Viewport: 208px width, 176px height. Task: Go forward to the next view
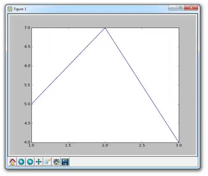click(x=30, y=162)
